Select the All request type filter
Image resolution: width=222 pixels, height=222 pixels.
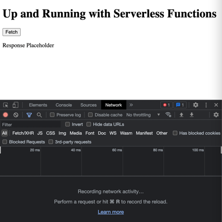click(x=4, y=133)
